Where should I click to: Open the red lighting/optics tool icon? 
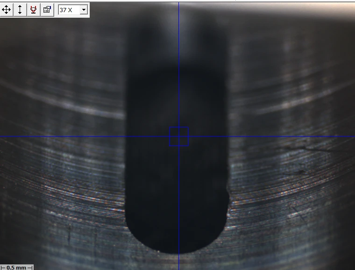[34, 10]
